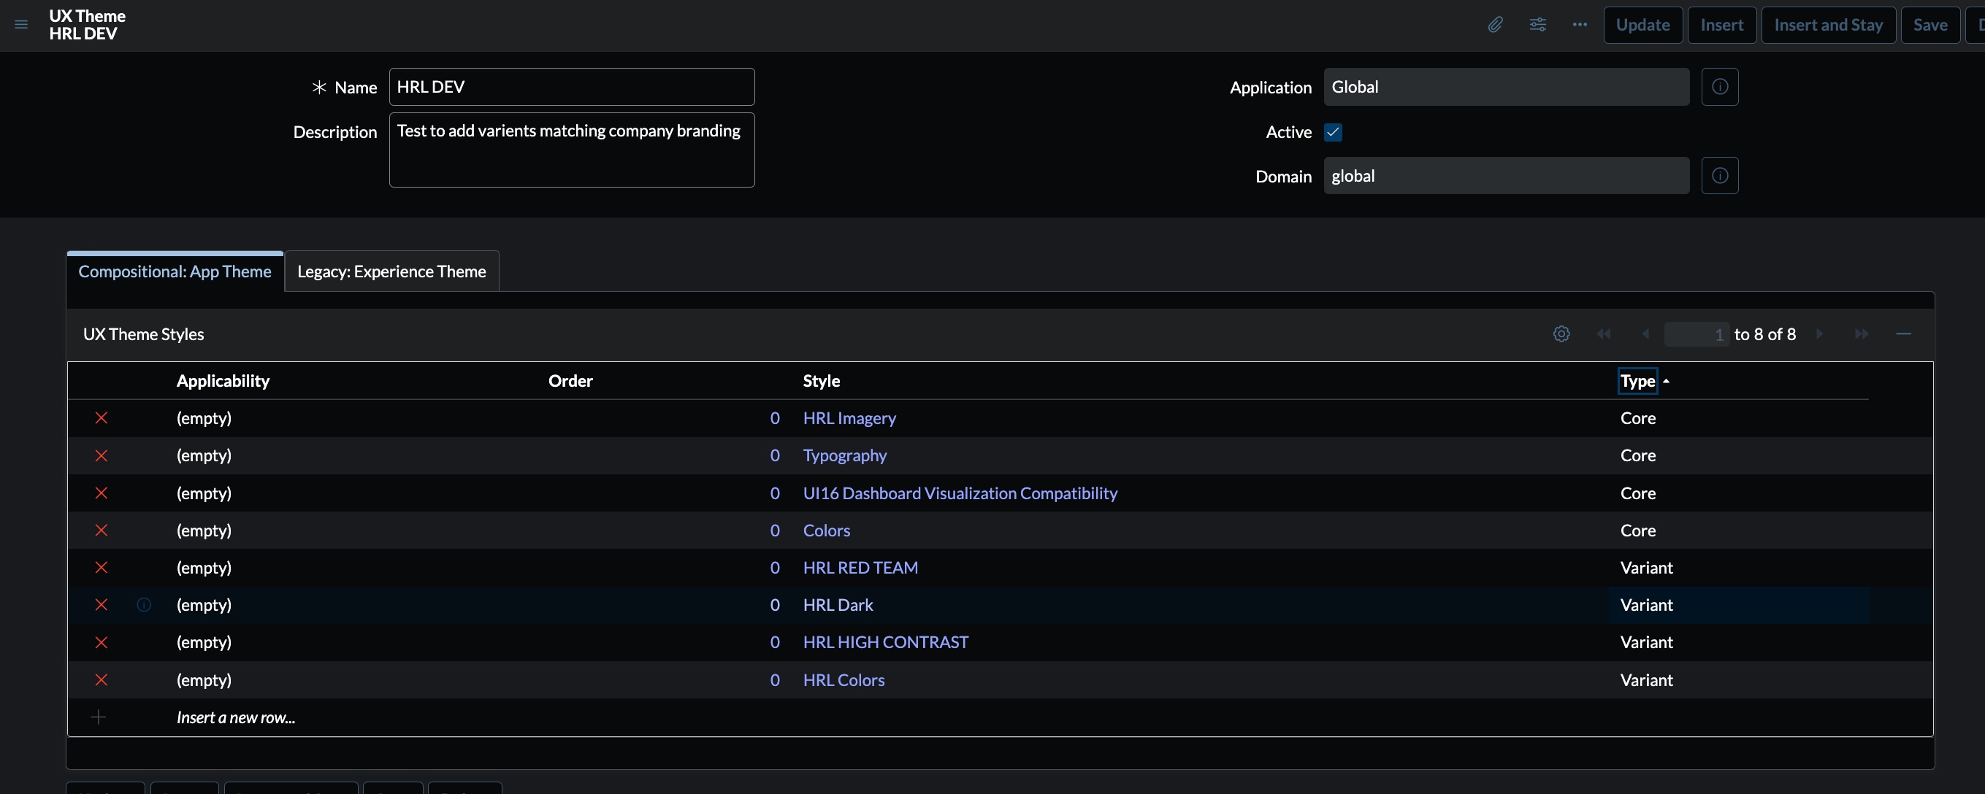Click the info icon on HRL Dark row
This screenshot has height=794, width=1985.
pos(143,605)
